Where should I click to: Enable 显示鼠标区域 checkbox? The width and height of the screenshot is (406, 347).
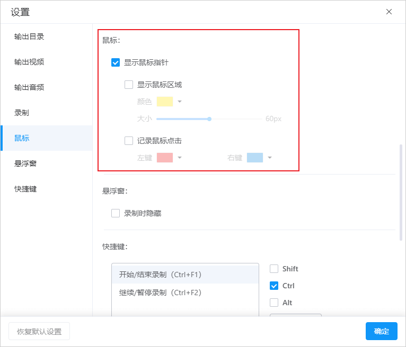129,85
